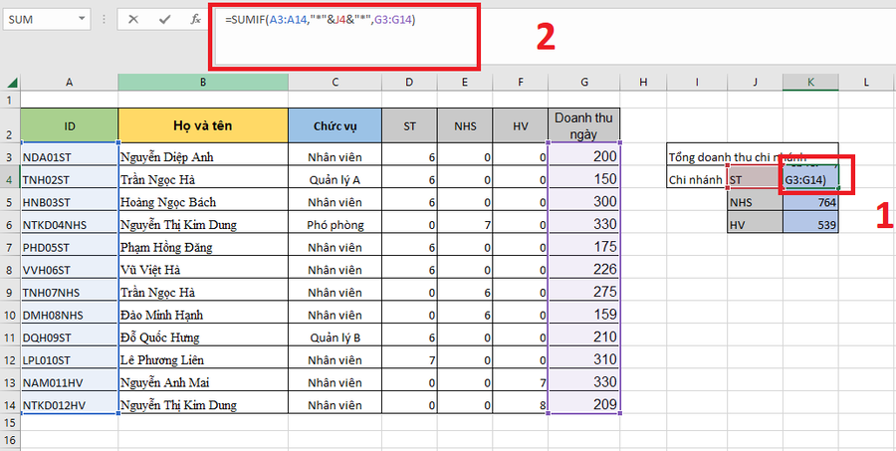896x451 pixels.
Task: Click the ID header cell
Action: (x=69, y=125)
